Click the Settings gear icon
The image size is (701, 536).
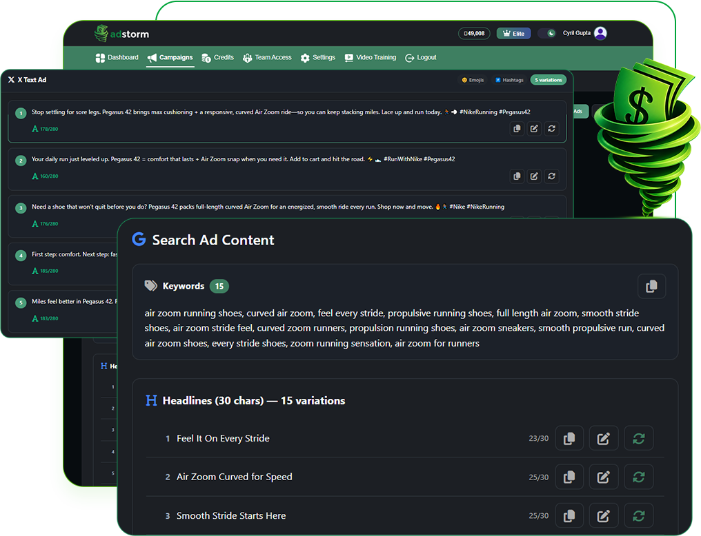point(305,58)
